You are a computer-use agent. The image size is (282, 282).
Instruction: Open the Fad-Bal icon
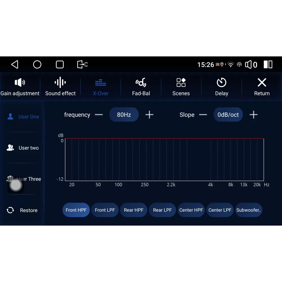[x=141, y=83]
